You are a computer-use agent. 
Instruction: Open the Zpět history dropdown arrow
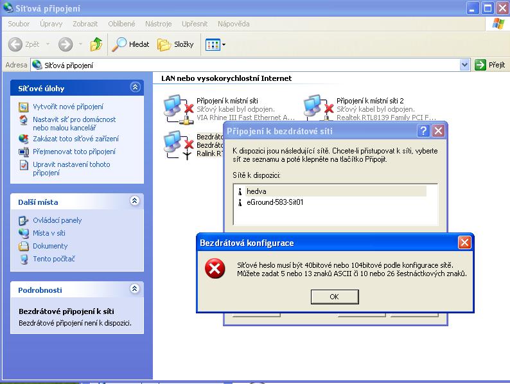(48, 44)
